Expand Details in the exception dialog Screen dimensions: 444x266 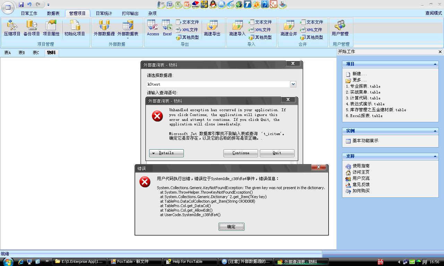pos(166,153)
